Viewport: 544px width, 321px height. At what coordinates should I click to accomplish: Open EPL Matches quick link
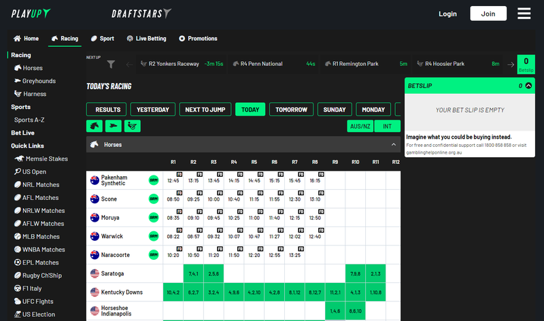36,263
